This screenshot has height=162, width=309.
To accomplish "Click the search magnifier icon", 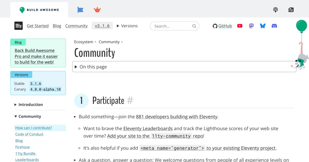I will click(194, 26).
